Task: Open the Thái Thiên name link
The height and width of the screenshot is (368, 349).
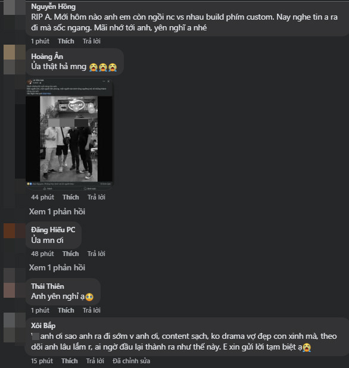Action: tap(48, 286)
